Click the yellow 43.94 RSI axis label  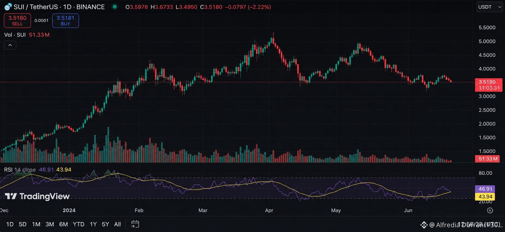pos(485,197)
